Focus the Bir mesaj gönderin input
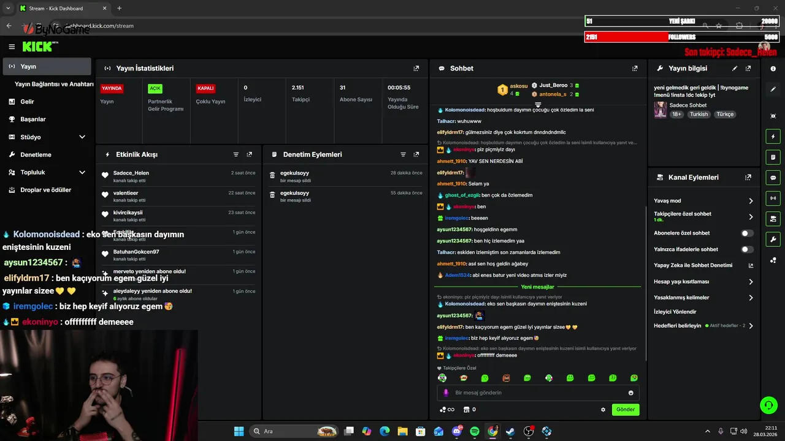This screenshot has height=441, width=785. pyautogui.click(x=538, y=393)
